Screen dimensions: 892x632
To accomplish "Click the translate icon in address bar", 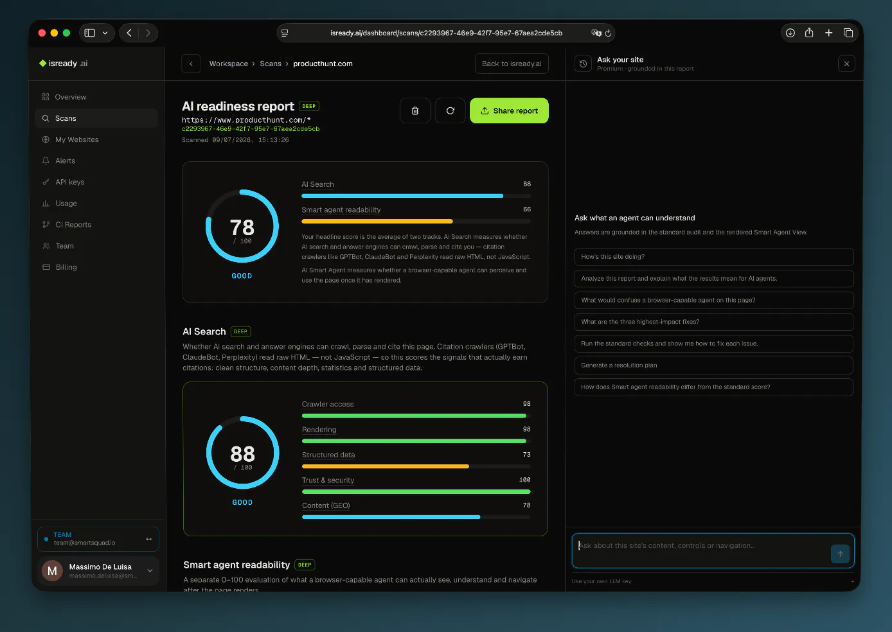I will 596,33.
